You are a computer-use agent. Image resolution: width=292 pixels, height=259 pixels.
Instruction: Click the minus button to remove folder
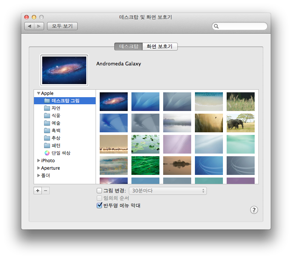46,191
